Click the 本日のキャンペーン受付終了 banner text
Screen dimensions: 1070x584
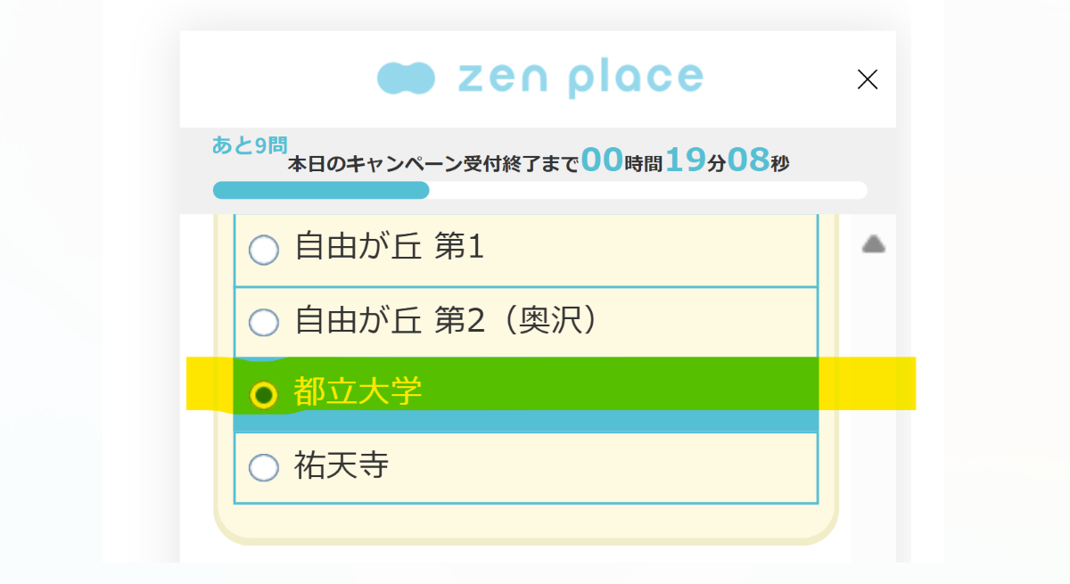(428, 163)
